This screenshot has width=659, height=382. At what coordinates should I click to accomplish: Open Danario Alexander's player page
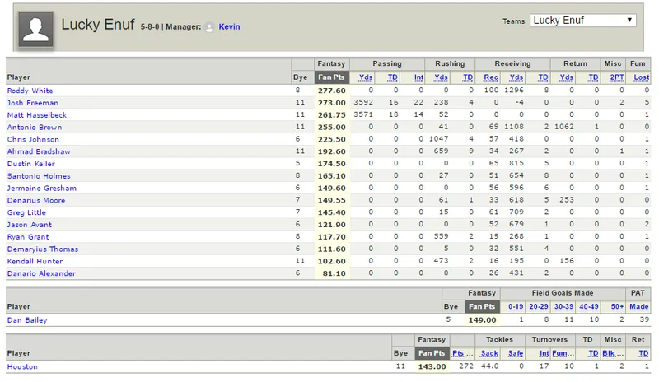(x=41, y=273)
